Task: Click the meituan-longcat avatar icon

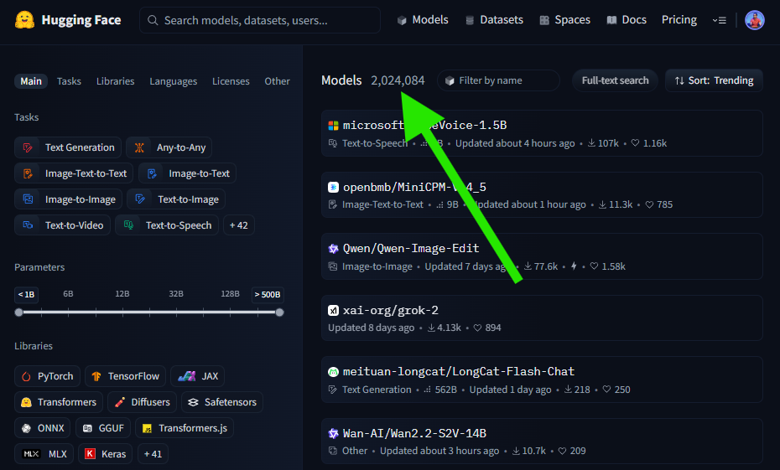Action: (x=333, y=372)
